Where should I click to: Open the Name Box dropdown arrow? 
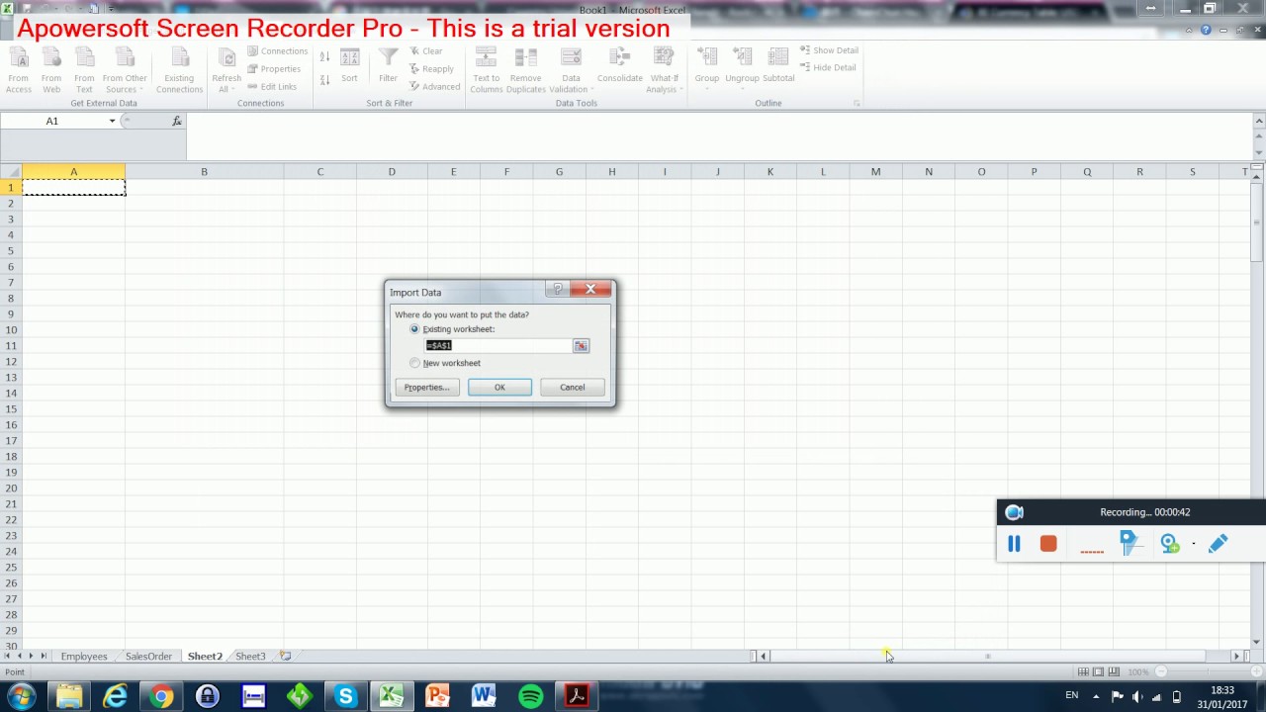(112, 121)
